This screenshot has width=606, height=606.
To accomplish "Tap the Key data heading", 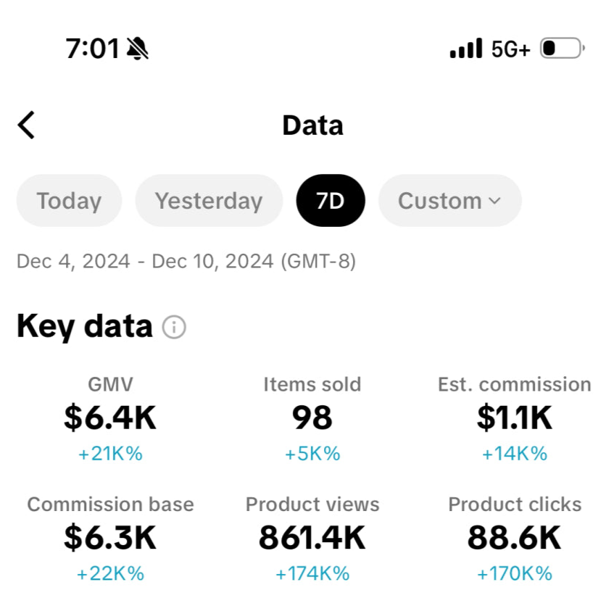I will coord(85,327).
